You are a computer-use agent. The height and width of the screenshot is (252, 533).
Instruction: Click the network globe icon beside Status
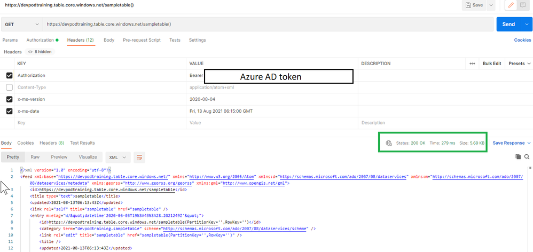[x=389, y=143]
